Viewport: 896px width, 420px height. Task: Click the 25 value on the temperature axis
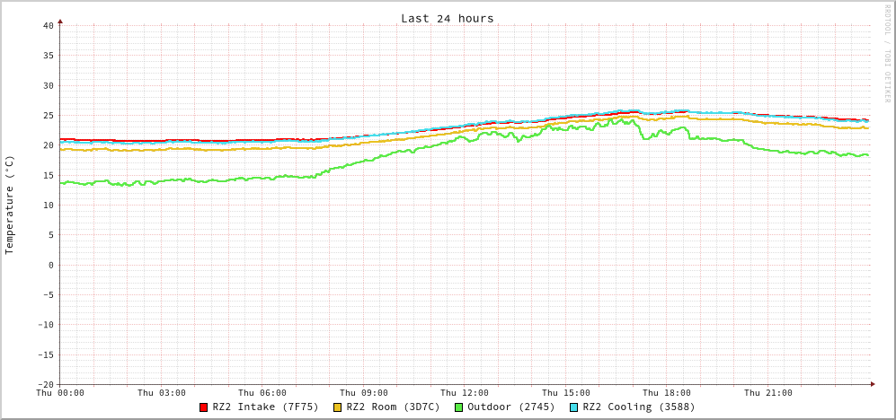[48, 115]
